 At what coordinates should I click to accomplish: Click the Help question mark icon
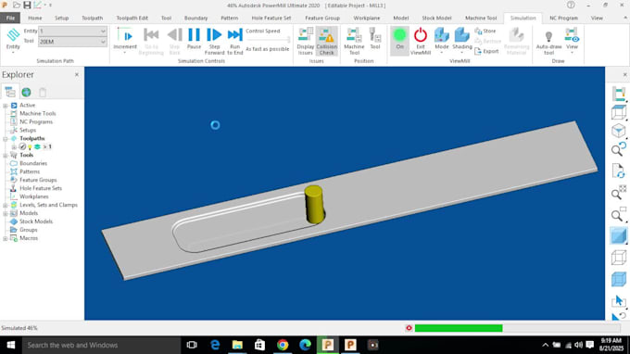tap(571, 6)
